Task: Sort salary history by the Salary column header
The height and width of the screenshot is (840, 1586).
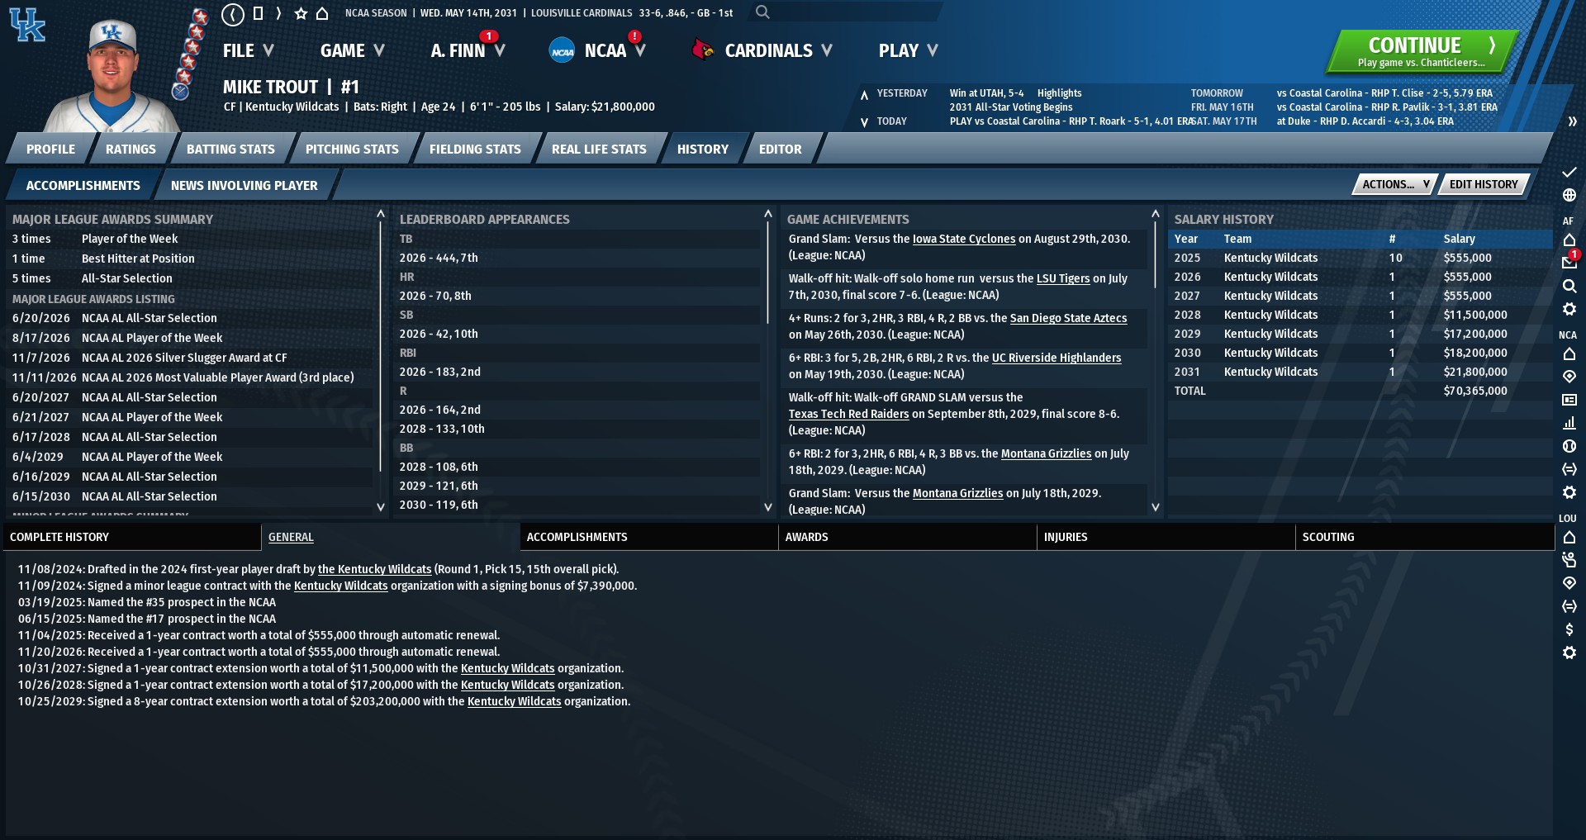Action: coord(1459,239)
